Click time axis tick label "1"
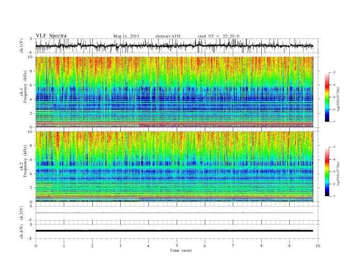Screen dimensions: 358x276 click(x=64, y=246)
